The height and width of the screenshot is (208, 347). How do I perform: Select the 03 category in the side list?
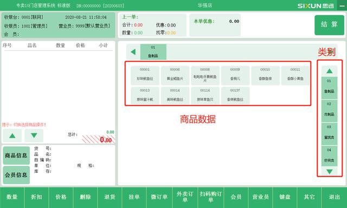click(329, 134)
